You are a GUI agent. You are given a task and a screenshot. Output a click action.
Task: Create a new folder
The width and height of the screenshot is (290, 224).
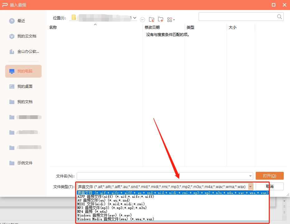coord(161,19)
